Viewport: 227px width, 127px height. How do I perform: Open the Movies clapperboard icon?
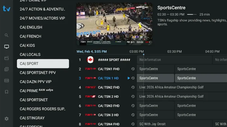(7, 58)
